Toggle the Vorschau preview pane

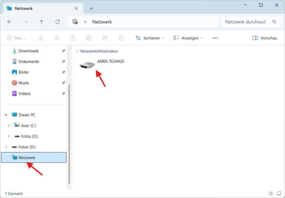click(x=265, y=38)
